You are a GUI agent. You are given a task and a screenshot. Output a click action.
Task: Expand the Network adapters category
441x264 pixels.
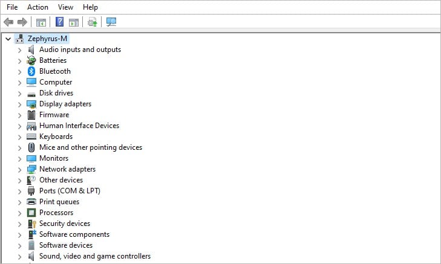tap(19, 170)
